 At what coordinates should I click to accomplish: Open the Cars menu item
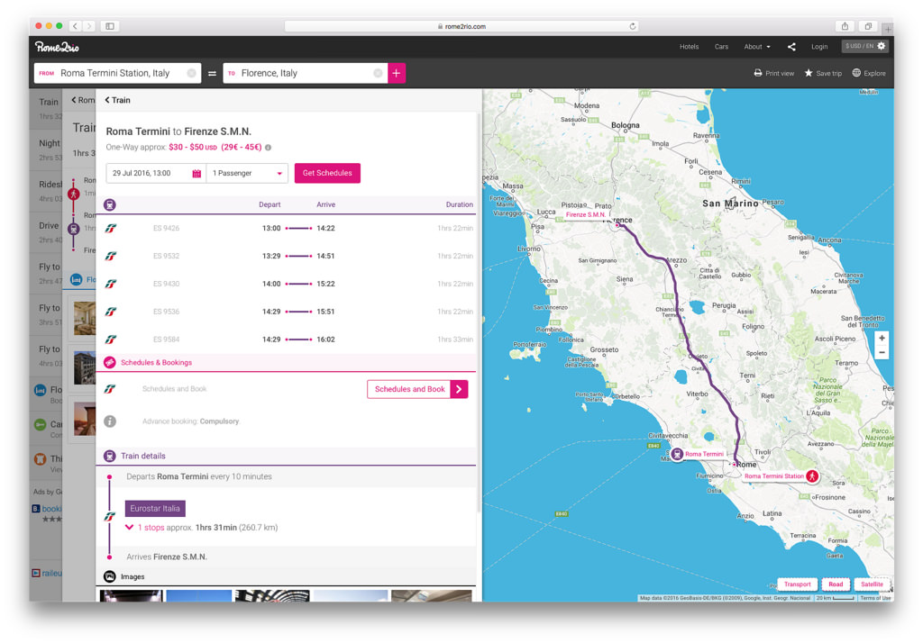coord(721,47)
